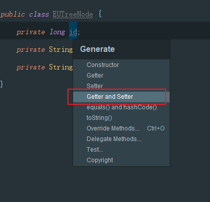Click the highlighted id field name
210x202 pixels.
click(73, 32)
